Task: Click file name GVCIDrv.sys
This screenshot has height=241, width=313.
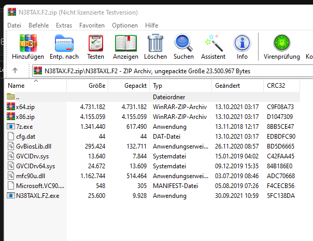Action: [32, 156]
